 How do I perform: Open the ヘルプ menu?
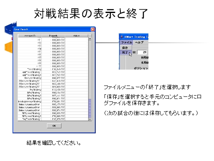coord(139,42)
